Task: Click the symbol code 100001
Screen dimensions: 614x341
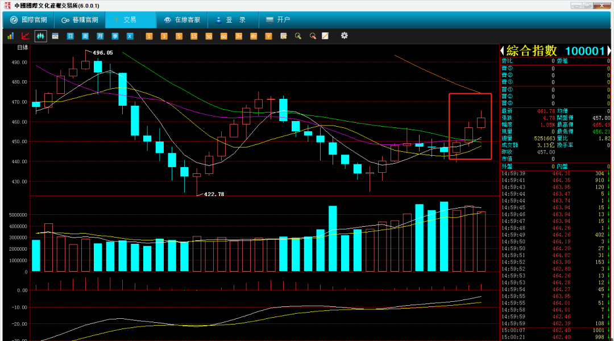Action: [585, 51]
